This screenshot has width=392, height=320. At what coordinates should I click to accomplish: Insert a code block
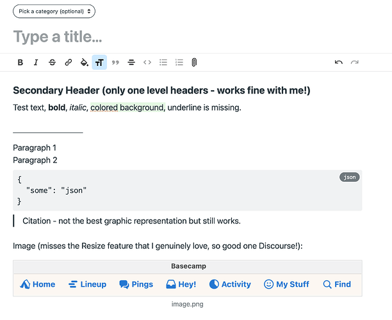point(147,62)
